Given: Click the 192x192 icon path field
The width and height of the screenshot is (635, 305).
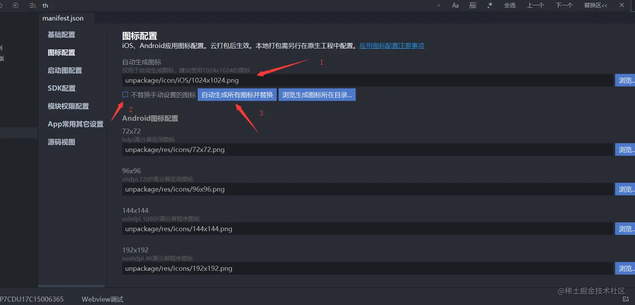Looking at the screenshot, I should [367, 268].
